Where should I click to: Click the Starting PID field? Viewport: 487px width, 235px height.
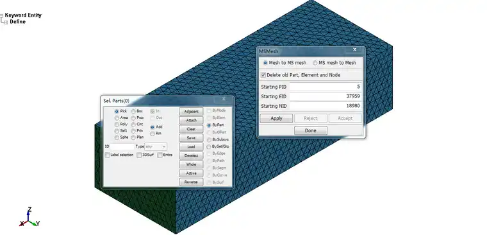click(325, 87)
